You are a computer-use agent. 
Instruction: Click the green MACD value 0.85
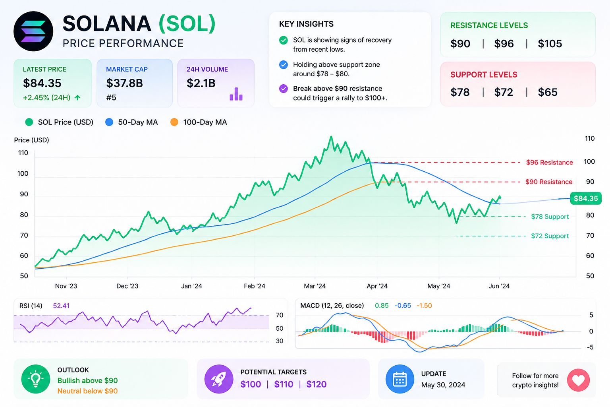pyautogui.click(x=382, y=306)
